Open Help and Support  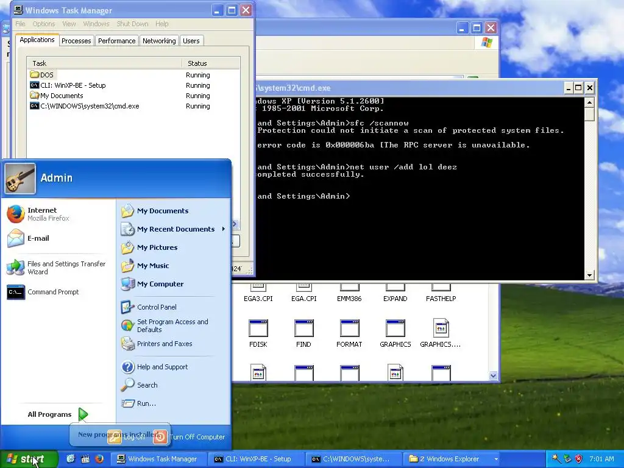pos(154,367)
